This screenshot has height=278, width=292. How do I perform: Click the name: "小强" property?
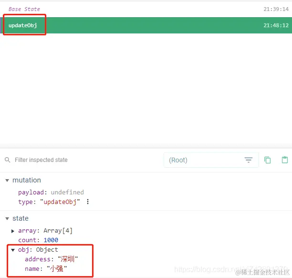coord(46,268)
